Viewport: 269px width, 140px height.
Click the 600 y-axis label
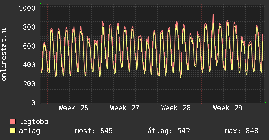click(x=29, y=46)
